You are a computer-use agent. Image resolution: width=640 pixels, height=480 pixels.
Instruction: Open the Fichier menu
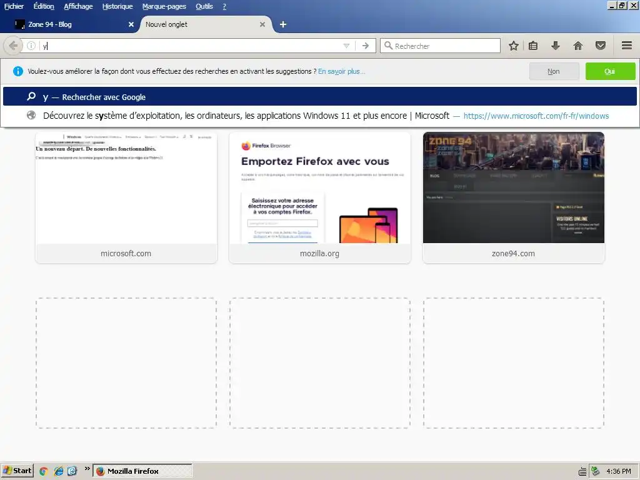14,6
